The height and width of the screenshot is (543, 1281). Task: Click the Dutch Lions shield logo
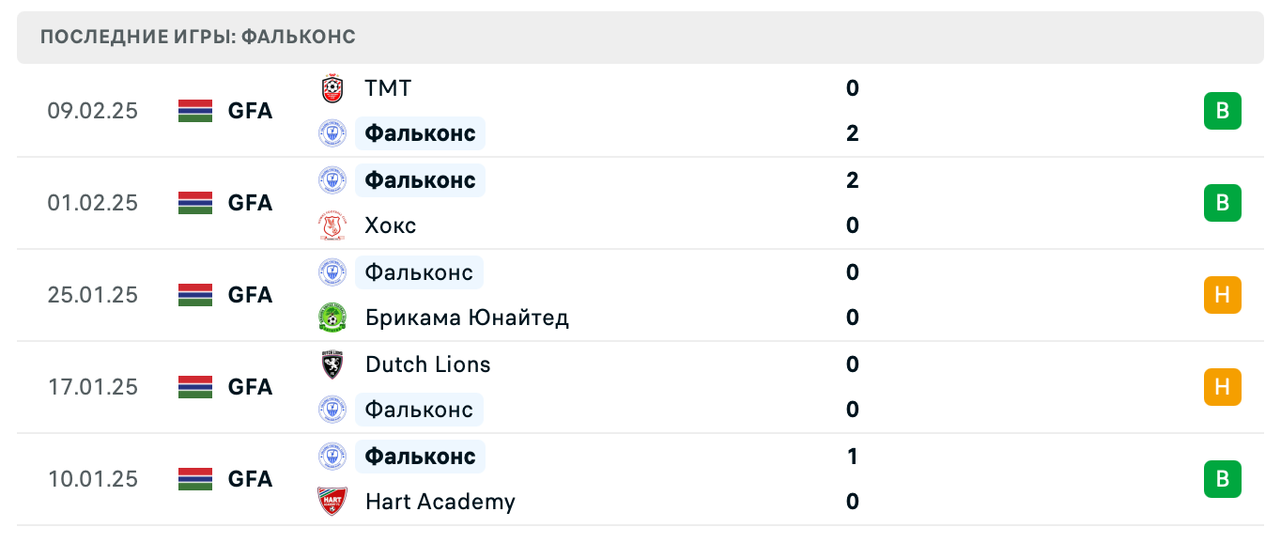(332, 365)
